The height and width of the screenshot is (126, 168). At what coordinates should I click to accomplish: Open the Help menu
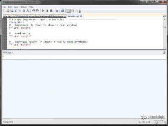pyautogui.click(x=31, y=7)
